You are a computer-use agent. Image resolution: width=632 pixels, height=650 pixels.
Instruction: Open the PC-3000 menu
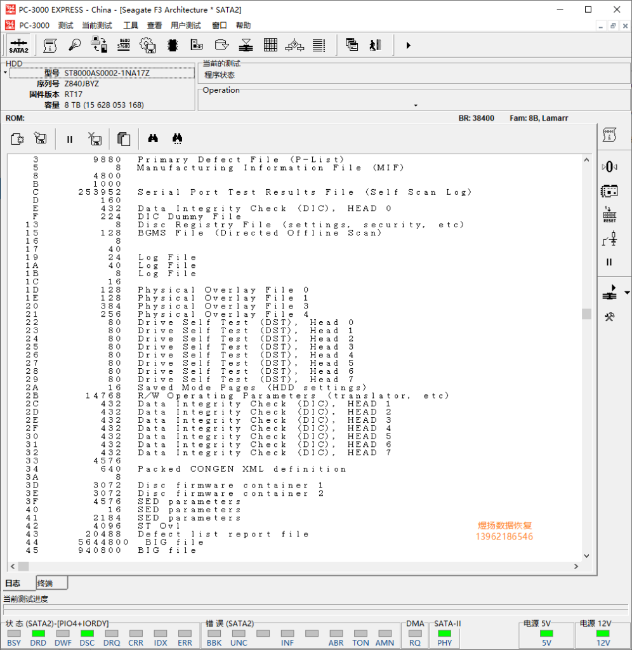pos(34,25)
